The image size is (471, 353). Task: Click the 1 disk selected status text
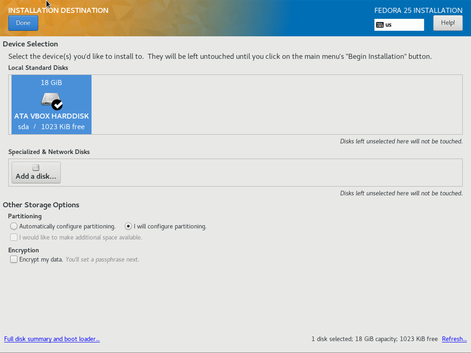[374, 339]
